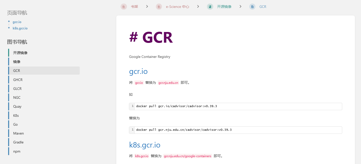Screen dimensions: 361x164
Task: Select GLCR in book navigation
Action: coord(17,89)
